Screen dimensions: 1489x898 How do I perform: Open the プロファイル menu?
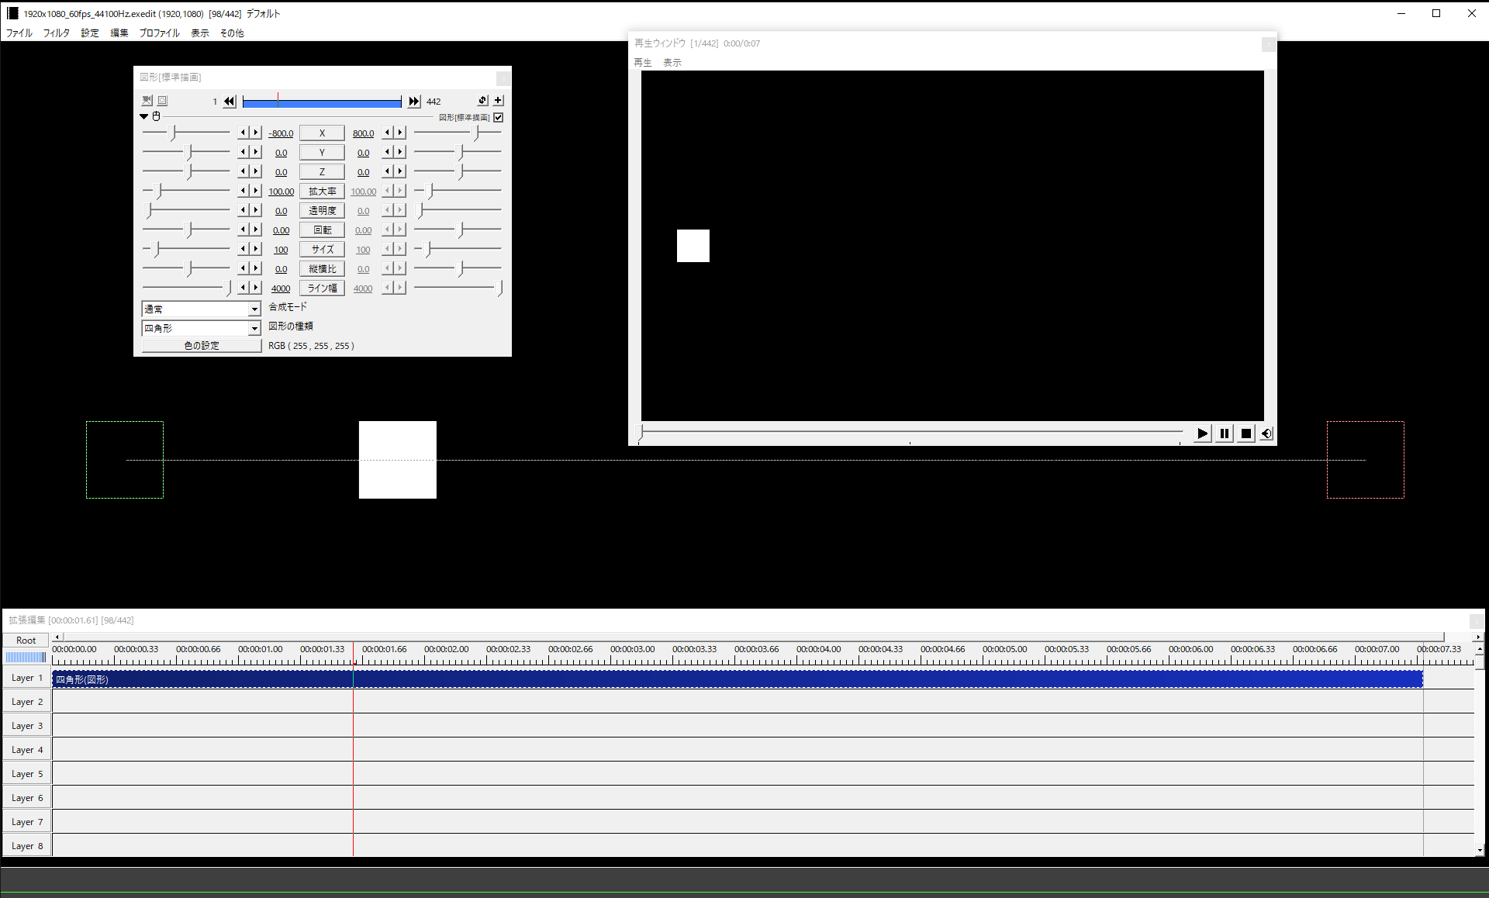(159, 33)
